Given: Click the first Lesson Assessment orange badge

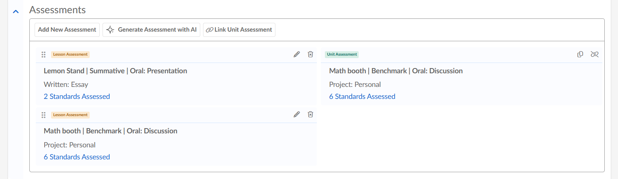Looking at the screenshot, I should (70, 54).
